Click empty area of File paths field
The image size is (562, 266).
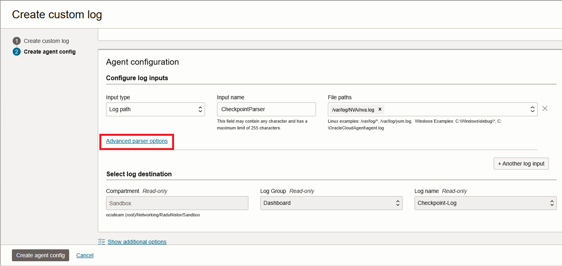pos(453,110)
